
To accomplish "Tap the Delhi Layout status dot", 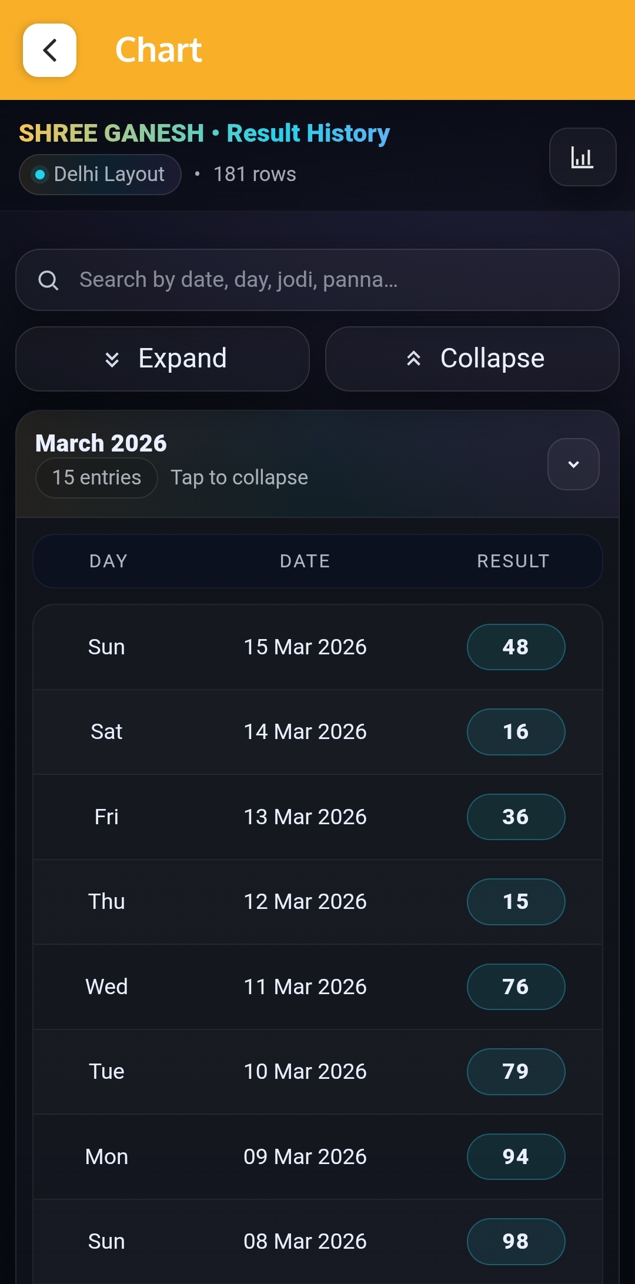I will pos(40,175).
